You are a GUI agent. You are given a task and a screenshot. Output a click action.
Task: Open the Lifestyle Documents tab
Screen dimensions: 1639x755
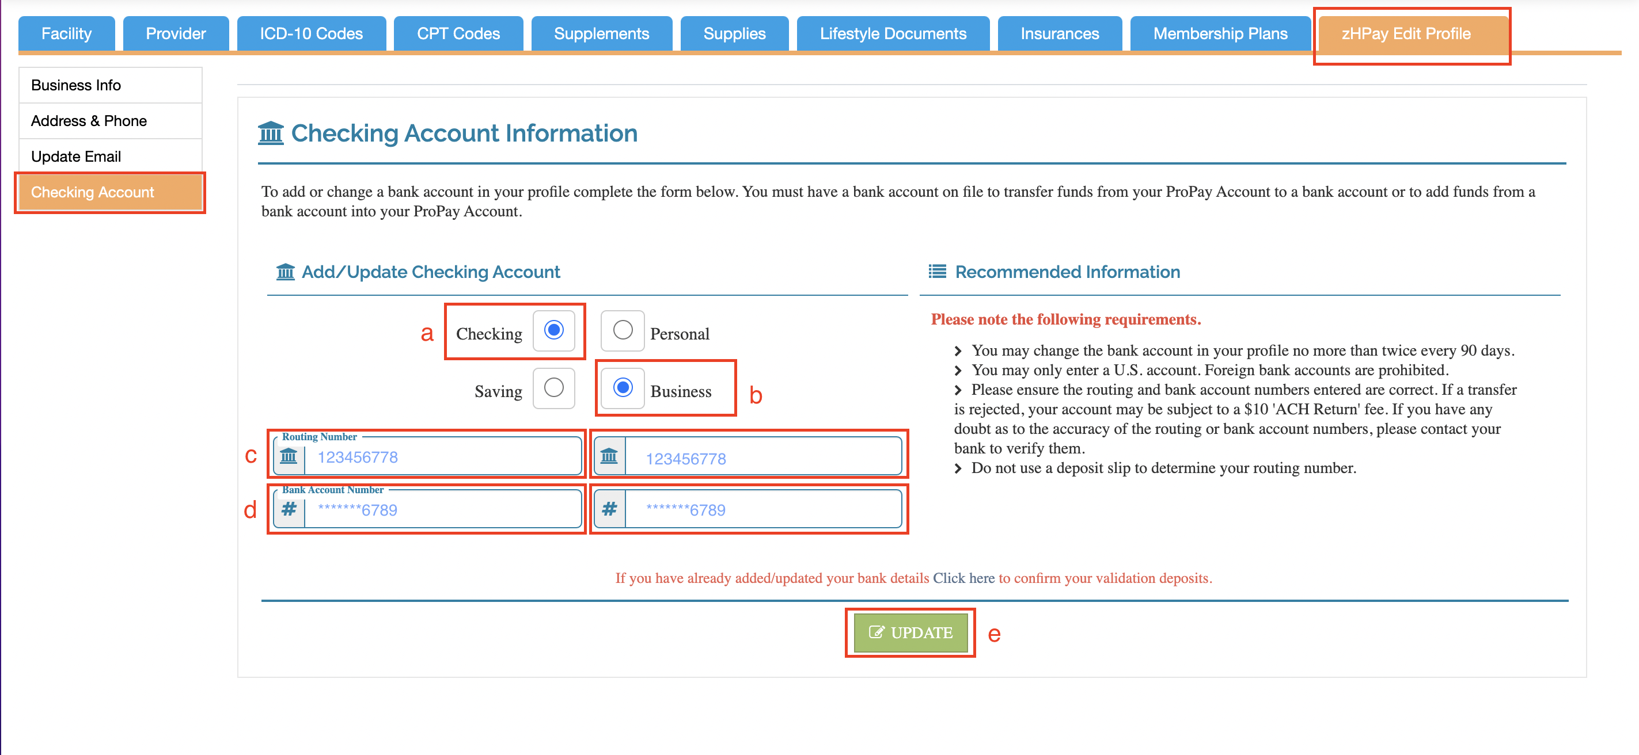tap(893, 34)
